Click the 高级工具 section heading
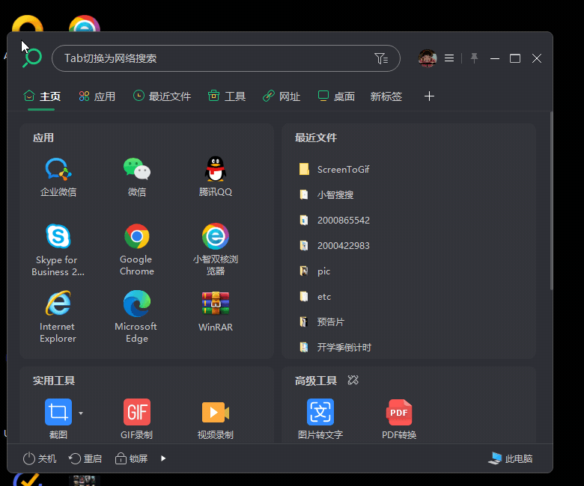 point(316,381)
